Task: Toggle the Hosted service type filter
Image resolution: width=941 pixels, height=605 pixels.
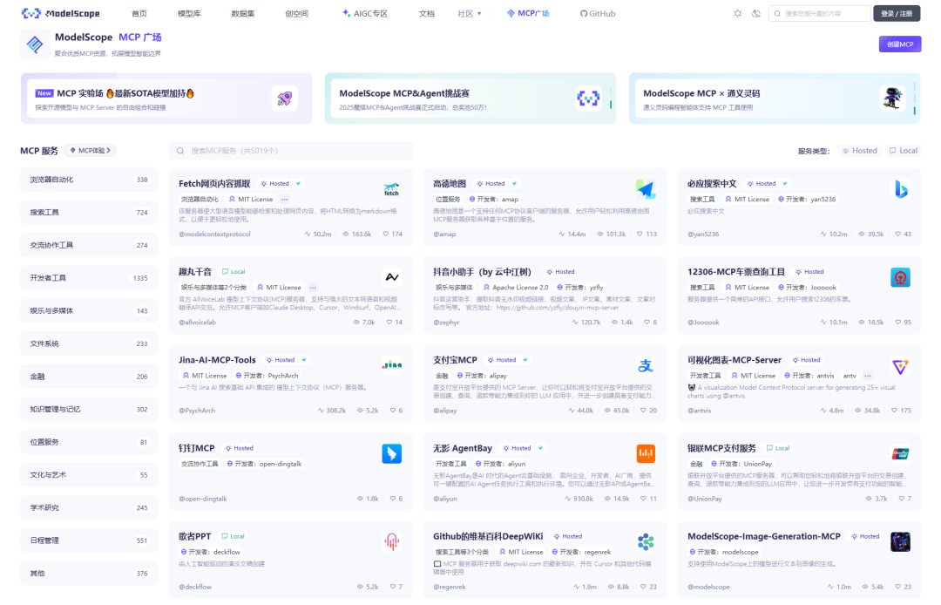Action: point(859,151)
